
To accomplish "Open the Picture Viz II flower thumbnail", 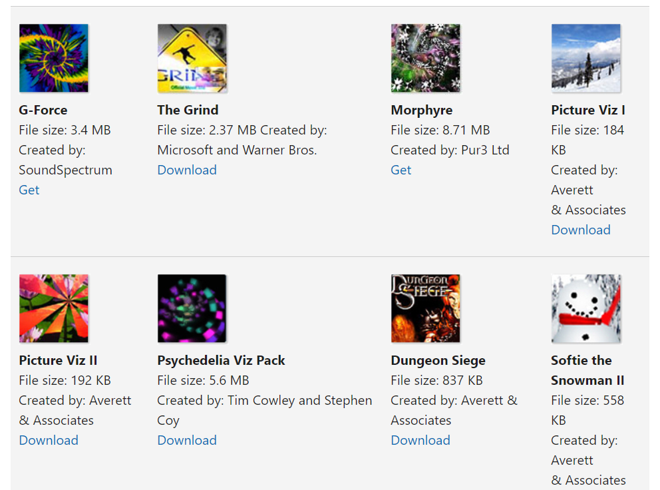I will (54, 308).
